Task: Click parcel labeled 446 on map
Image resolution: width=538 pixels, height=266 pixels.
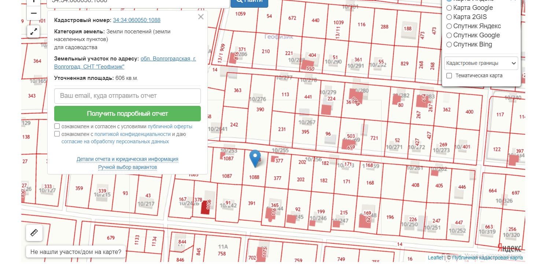Action: (x=462, y=187)
